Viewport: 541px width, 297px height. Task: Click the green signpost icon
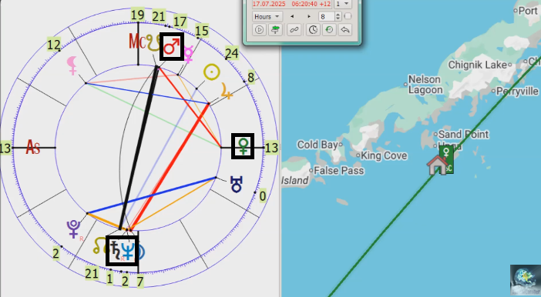(x=275, y=30)
